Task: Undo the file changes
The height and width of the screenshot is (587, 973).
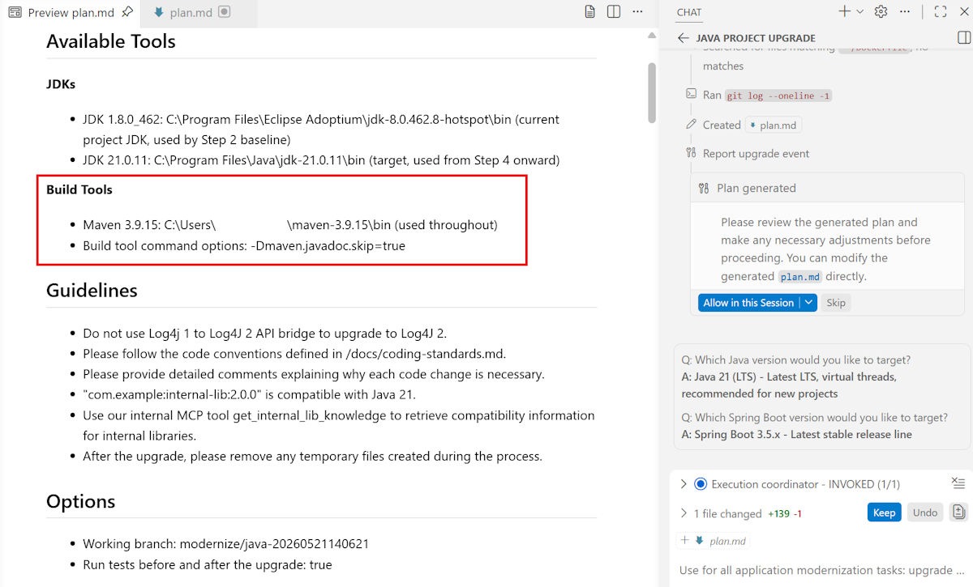Action: (925, 513)
